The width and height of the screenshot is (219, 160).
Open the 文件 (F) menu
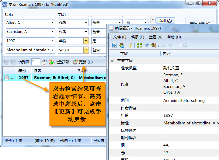point(120,37)
